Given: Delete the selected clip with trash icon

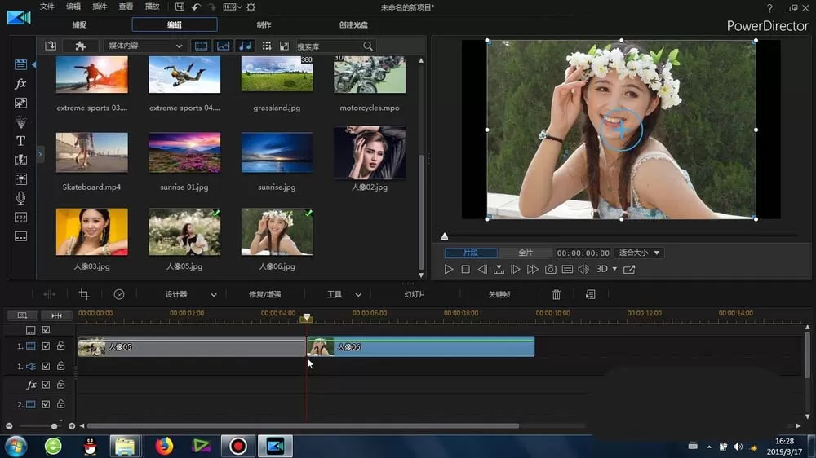Looking at the screenshot, I should (557, 295).
